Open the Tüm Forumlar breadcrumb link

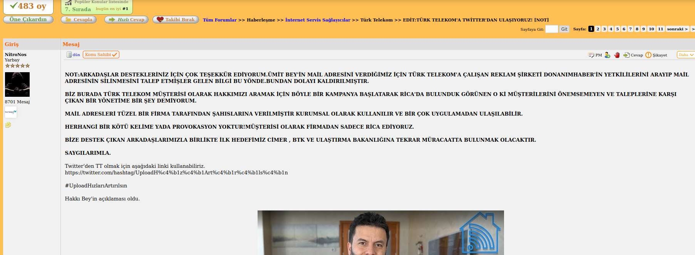220,20
